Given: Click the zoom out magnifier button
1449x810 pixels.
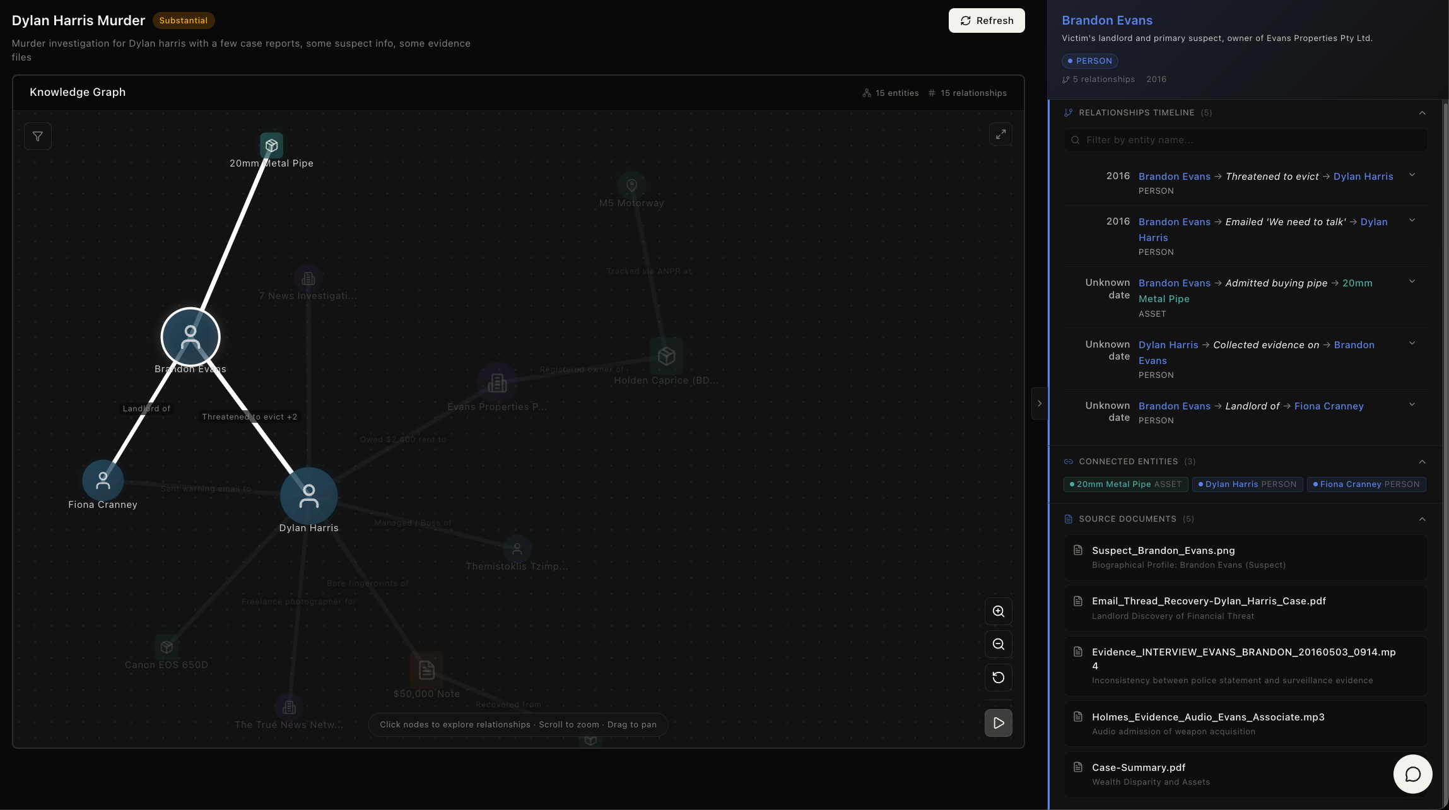Looking at the screenshot, I should tap(998, 644).
